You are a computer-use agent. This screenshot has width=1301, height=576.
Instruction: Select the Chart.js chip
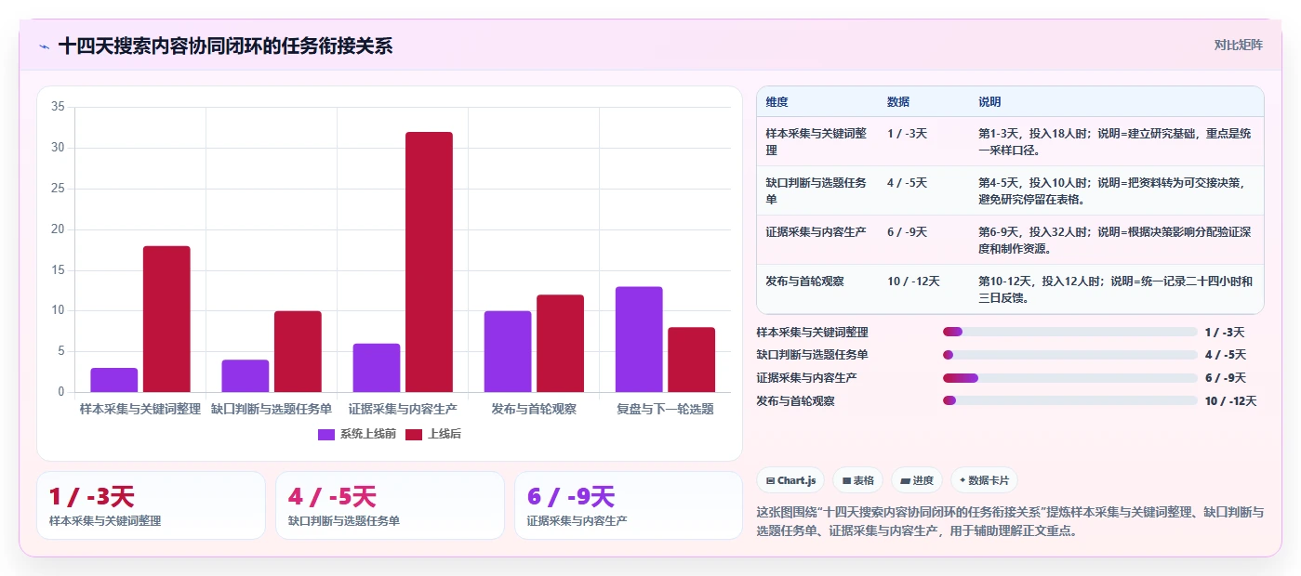pyautogui.click(x=790, y=480)
